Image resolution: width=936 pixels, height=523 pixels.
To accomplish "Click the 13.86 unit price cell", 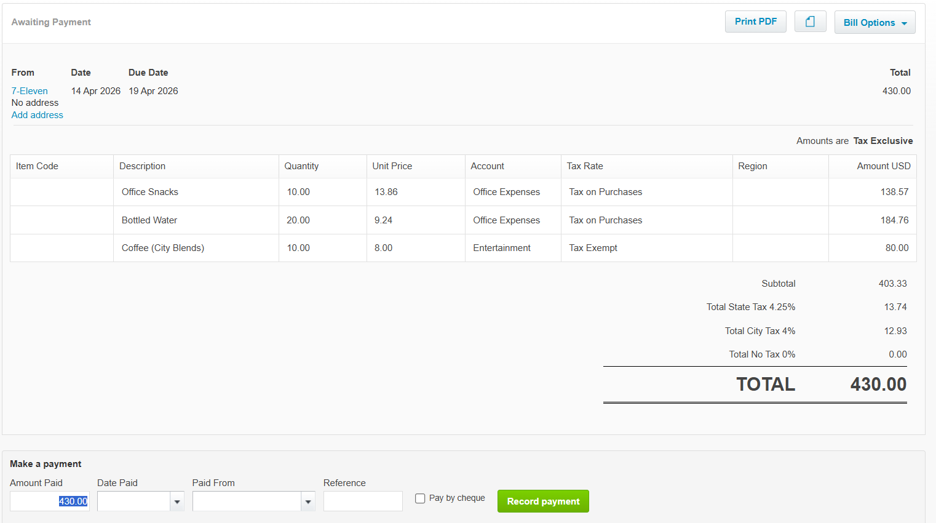I will pyautogui.click(x=416, y=192).
